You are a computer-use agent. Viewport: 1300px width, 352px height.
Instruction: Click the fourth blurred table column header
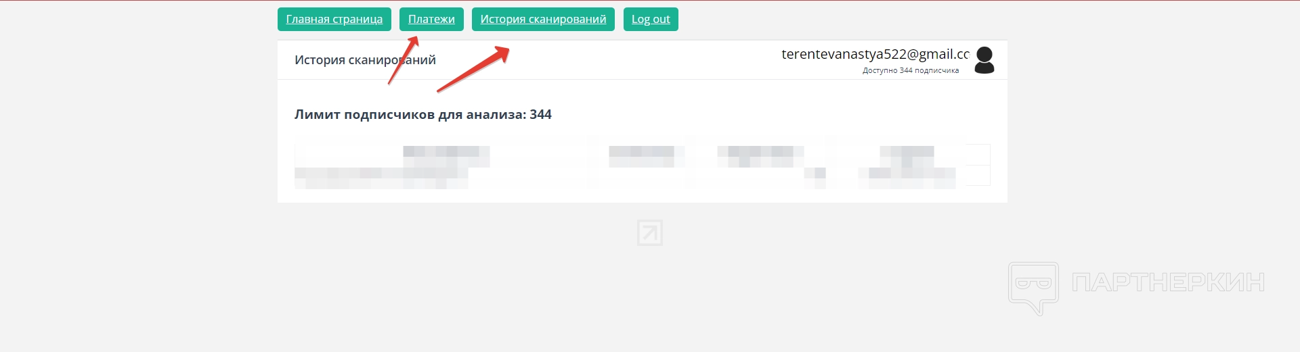pos(907,155)
